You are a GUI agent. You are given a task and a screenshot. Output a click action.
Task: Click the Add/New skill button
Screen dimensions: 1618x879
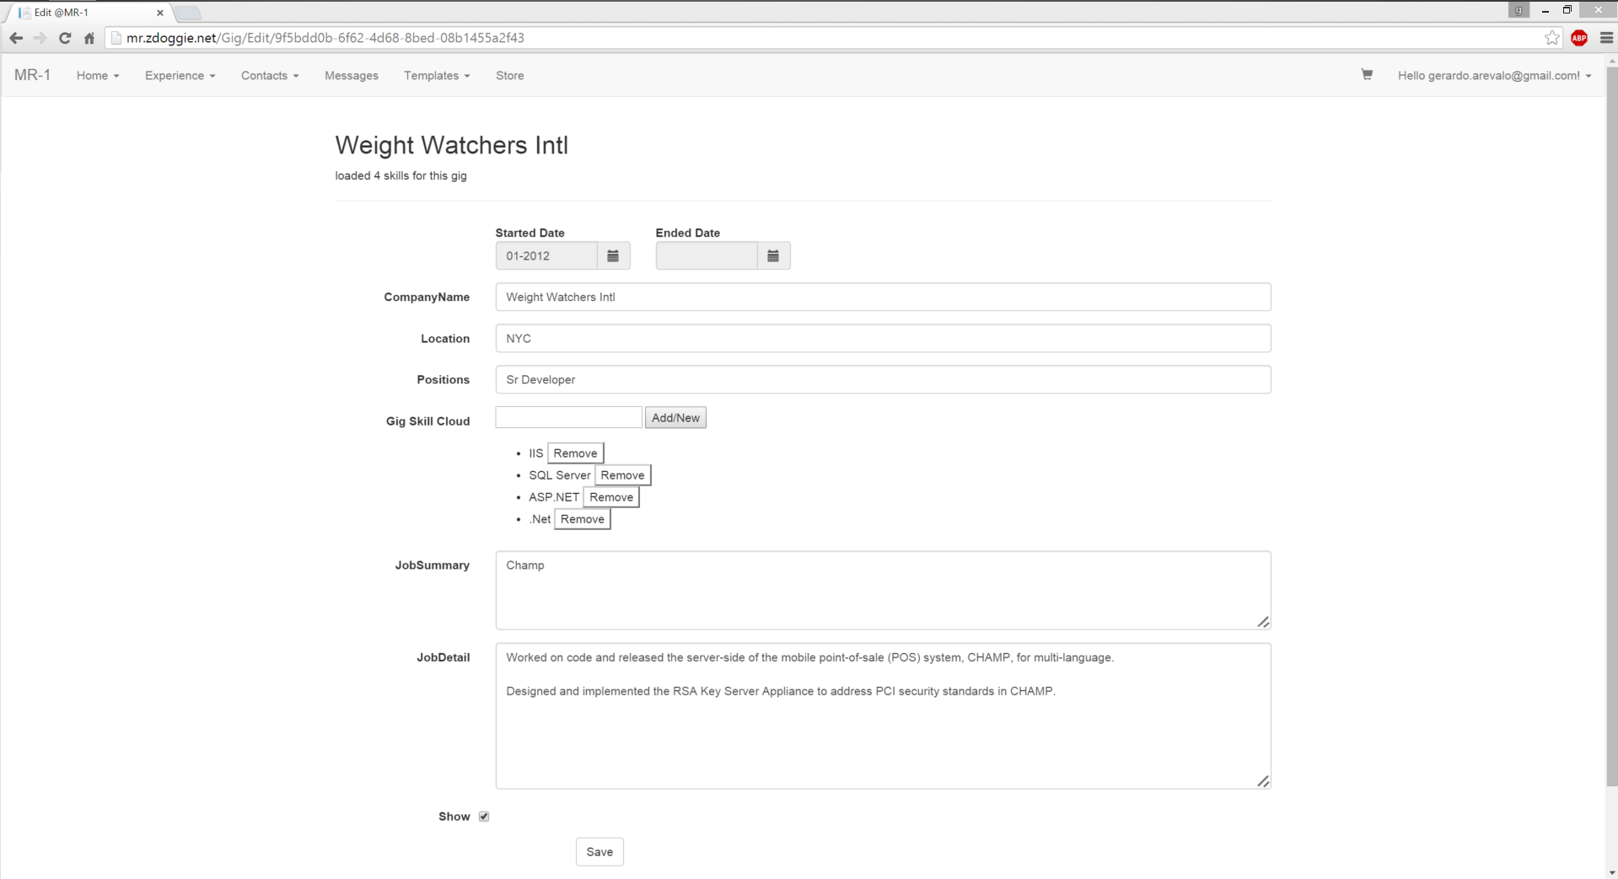(675, 418)
